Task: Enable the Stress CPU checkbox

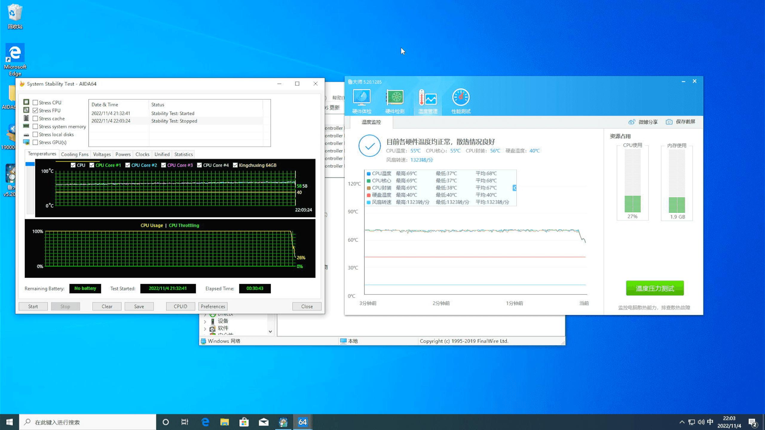Action: (35, 102)
